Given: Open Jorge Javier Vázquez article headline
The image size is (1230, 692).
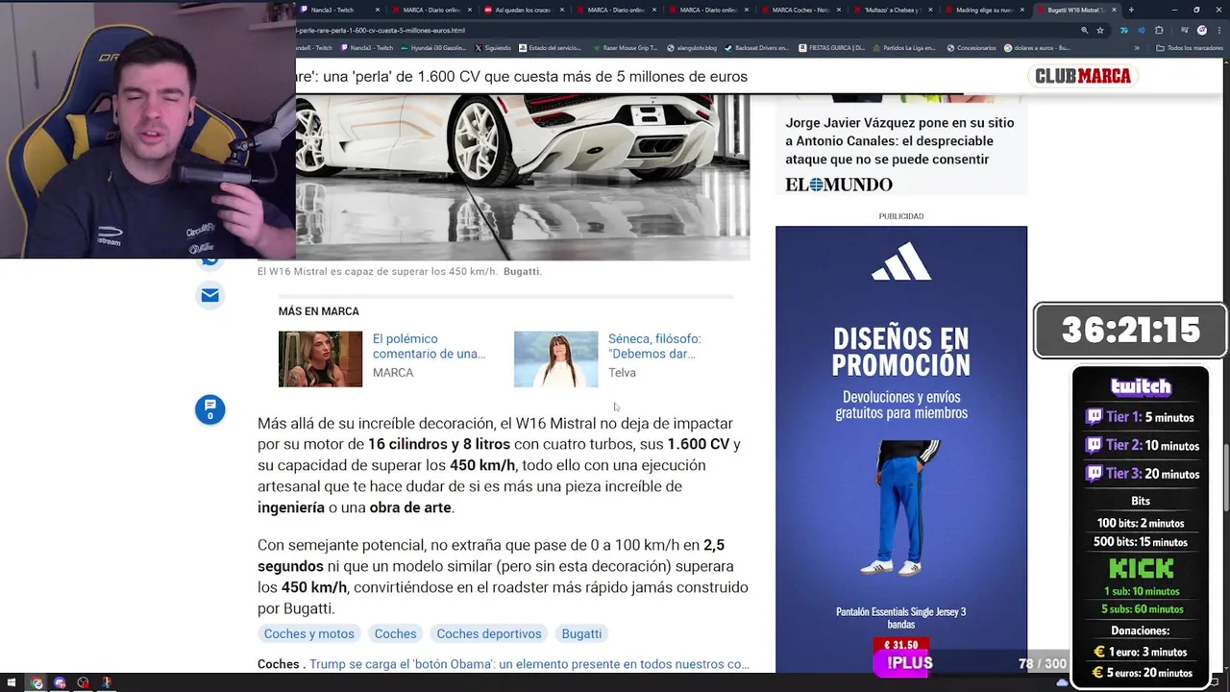Looking at the screenshot, I should 899,141.
